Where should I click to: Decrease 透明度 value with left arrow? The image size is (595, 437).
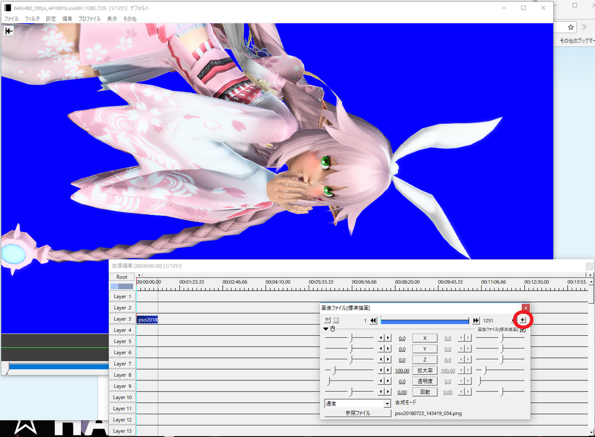coord(381,381)
